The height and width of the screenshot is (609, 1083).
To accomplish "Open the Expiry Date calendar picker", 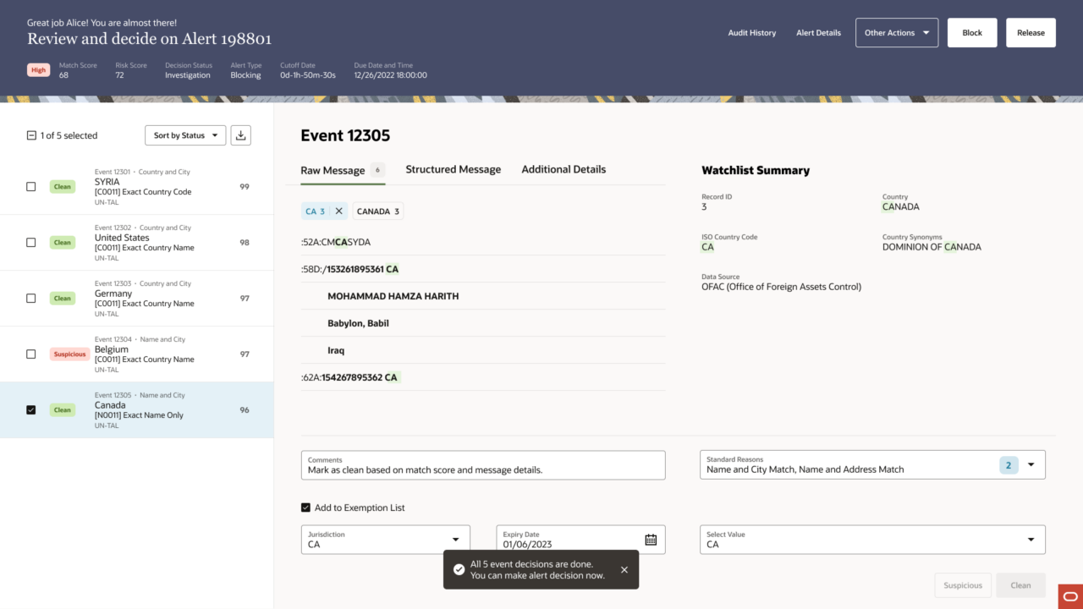I will tap(651, 540).
